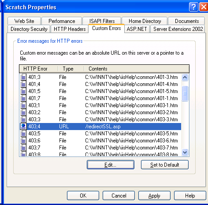
Task: Click the file icon for error 401;5
Action: pyautogui.click(x=23, y=91)
